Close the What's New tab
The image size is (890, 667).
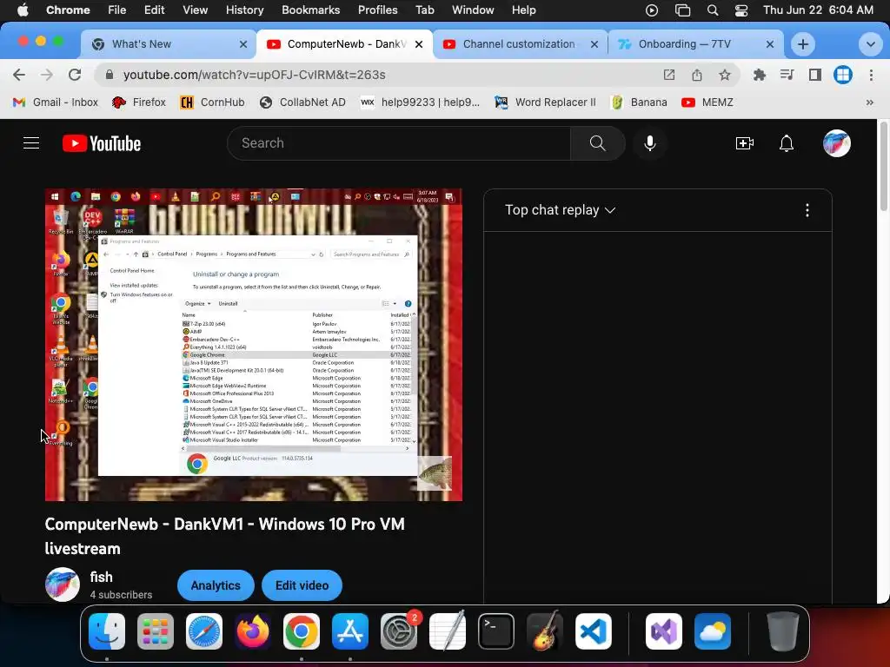coord(243,44)
